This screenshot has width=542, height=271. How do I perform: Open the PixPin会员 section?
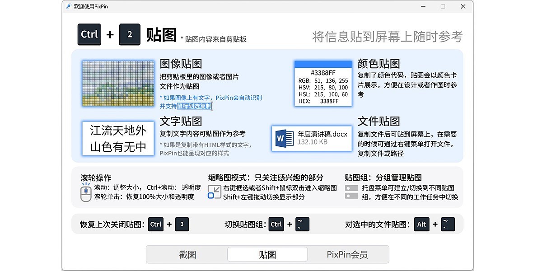pos(348,254)
